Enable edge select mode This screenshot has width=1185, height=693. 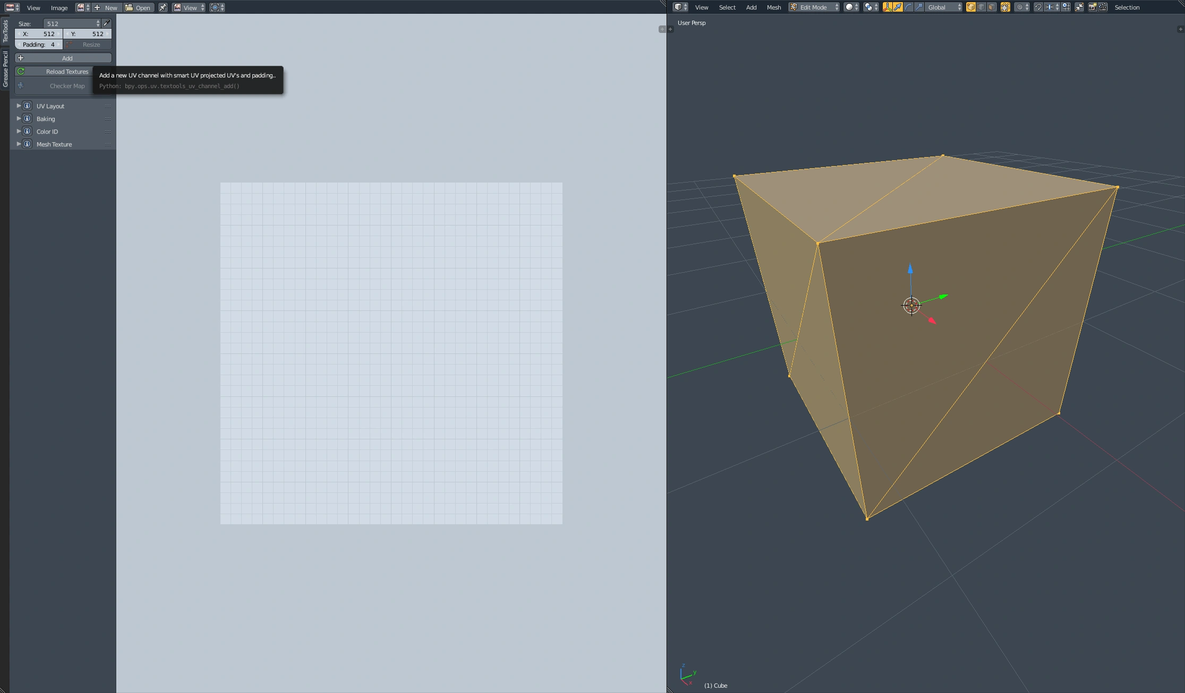click(x=981, y=7)
